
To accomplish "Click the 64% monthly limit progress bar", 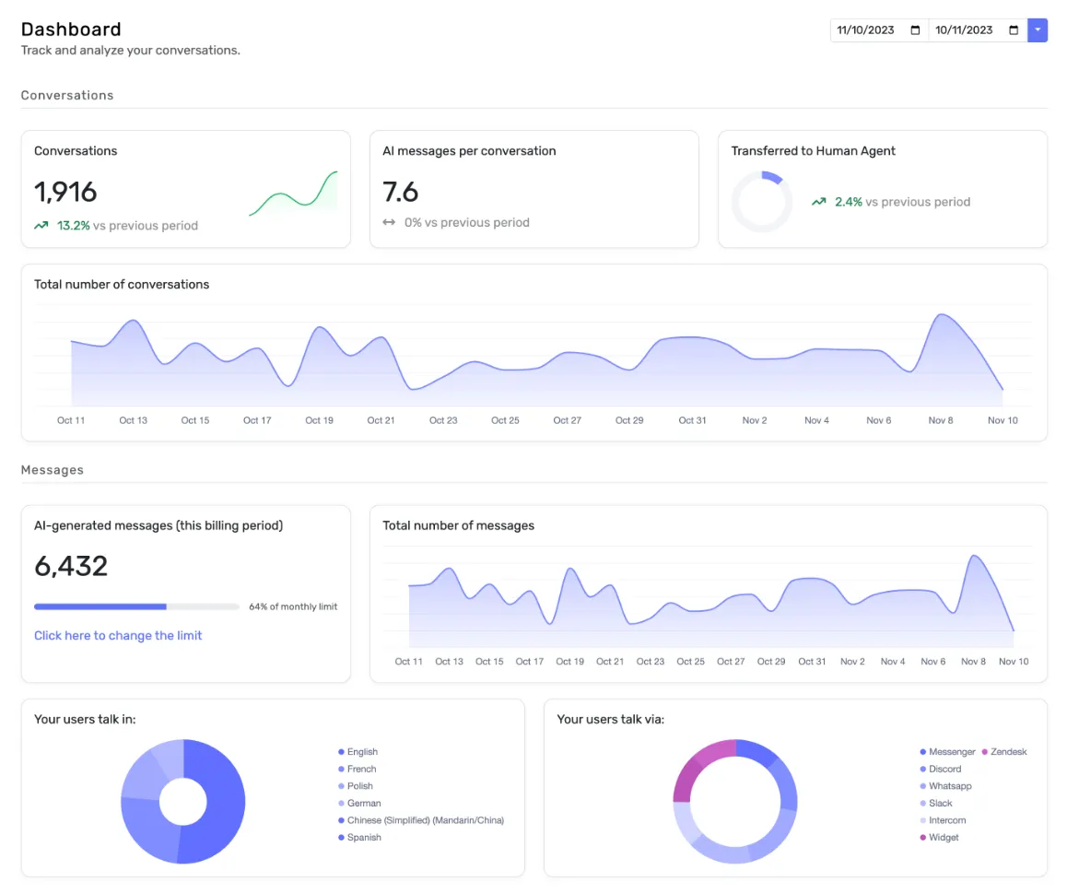I will coord(136,606).
